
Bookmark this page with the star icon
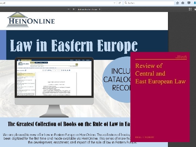pyautogui.click(x=177, y=3)
